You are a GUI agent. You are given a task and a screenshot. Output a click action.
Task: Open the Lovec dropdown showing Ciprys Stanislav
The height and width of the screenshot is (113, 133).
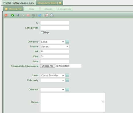[52, 75]
